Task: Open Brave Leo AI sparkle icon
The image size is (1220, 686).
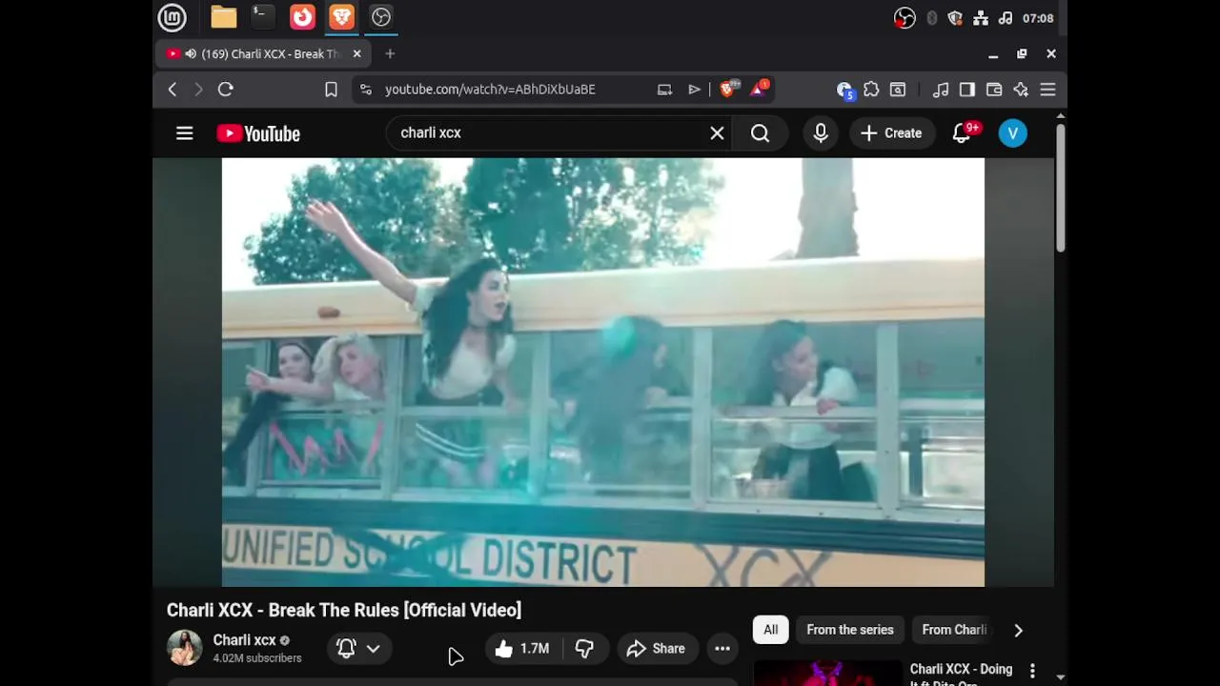Action: point(1021,90)
